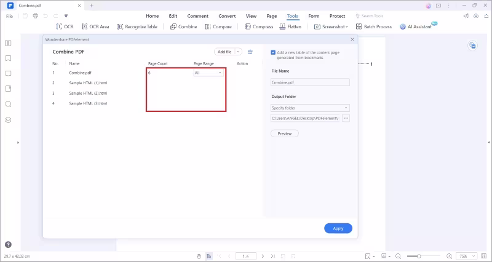Open Batch Process

point(374,26)
